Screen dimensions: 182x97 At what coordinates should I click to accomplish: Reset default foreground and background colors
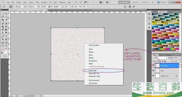pyautogui.click(x=2, y=53)
